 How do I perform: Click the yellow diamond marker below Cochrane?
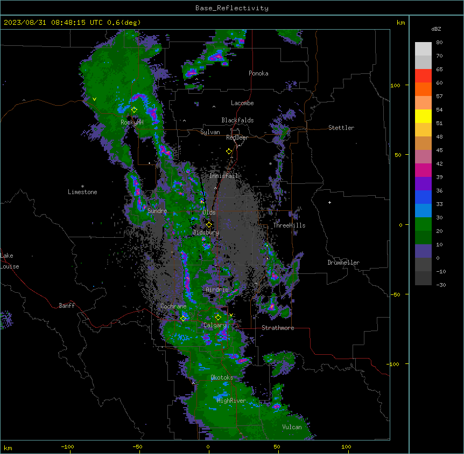[183, 318]
